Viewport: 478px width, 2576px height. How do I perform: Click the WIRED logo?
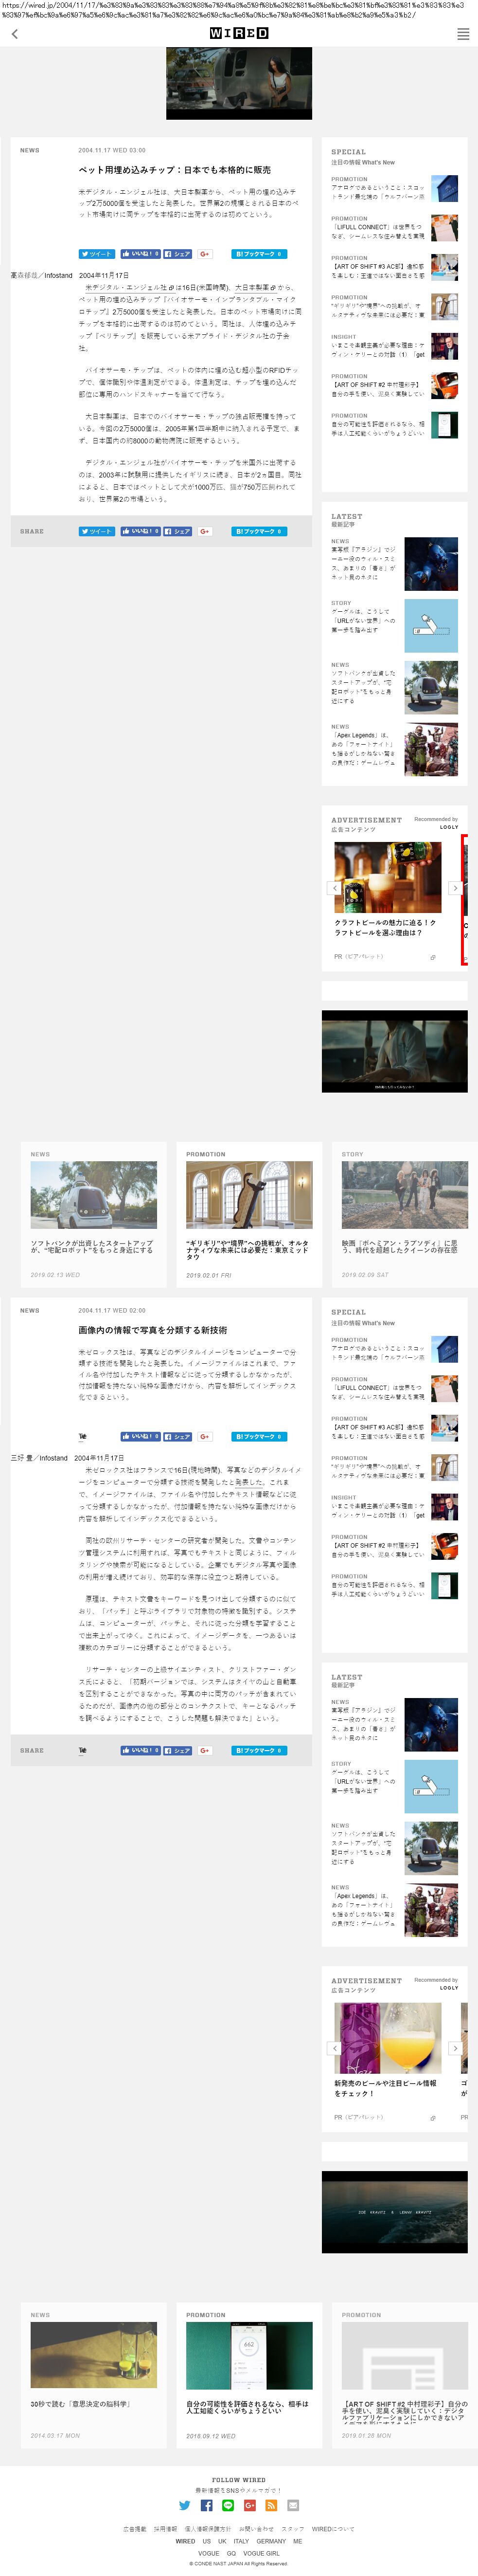click(x=239, y=33)
